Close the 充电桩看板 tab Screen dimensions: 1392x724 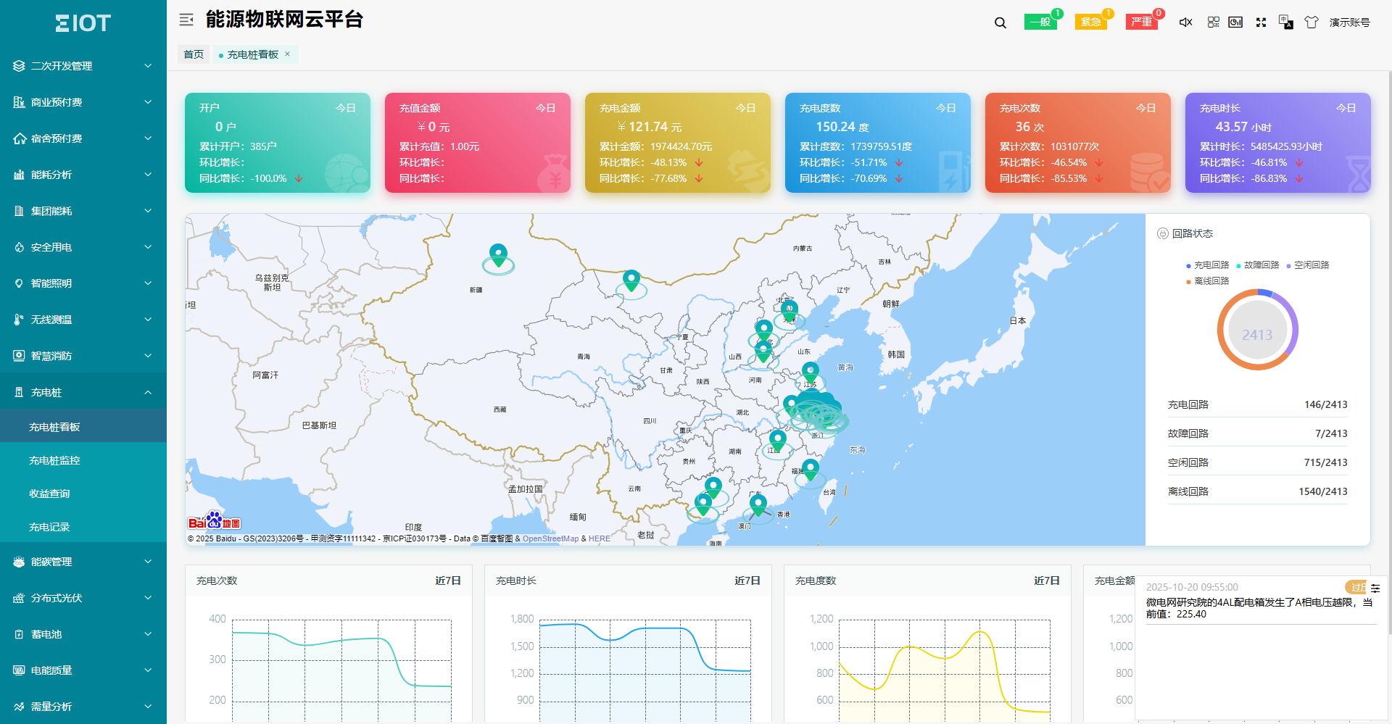(x=287, y=54)
